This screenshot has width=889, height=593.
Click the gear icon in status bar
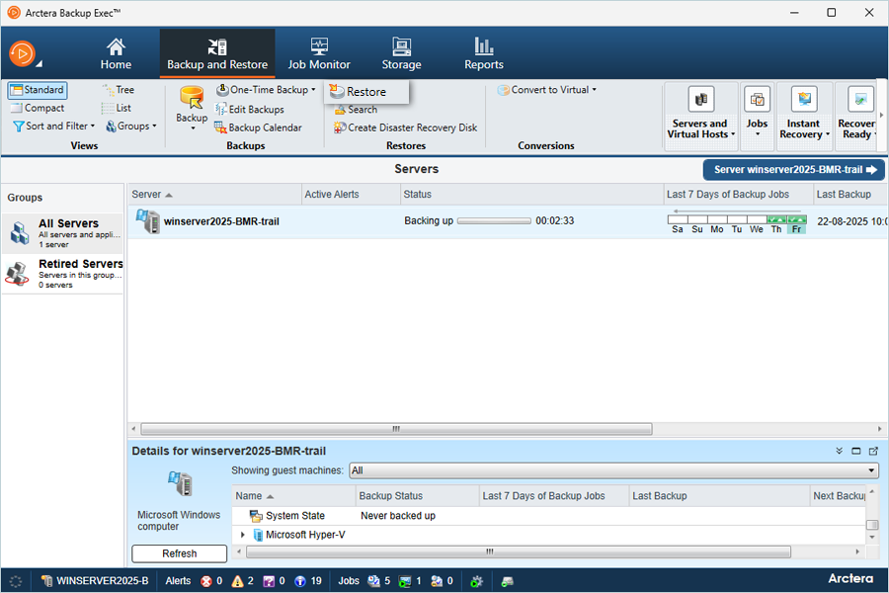click(477, 581)
